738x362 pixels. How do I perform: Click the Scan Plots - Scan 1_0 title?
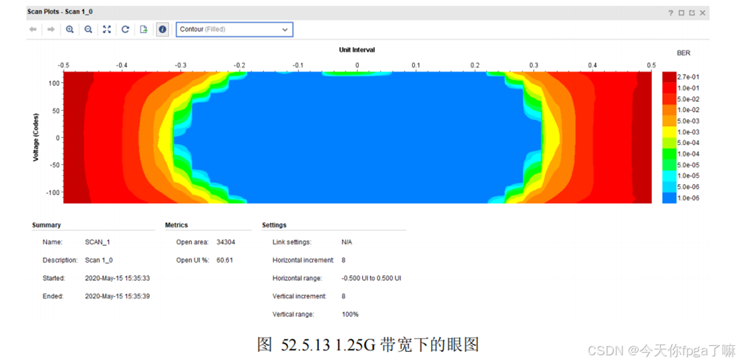click(x=59, y=13)
